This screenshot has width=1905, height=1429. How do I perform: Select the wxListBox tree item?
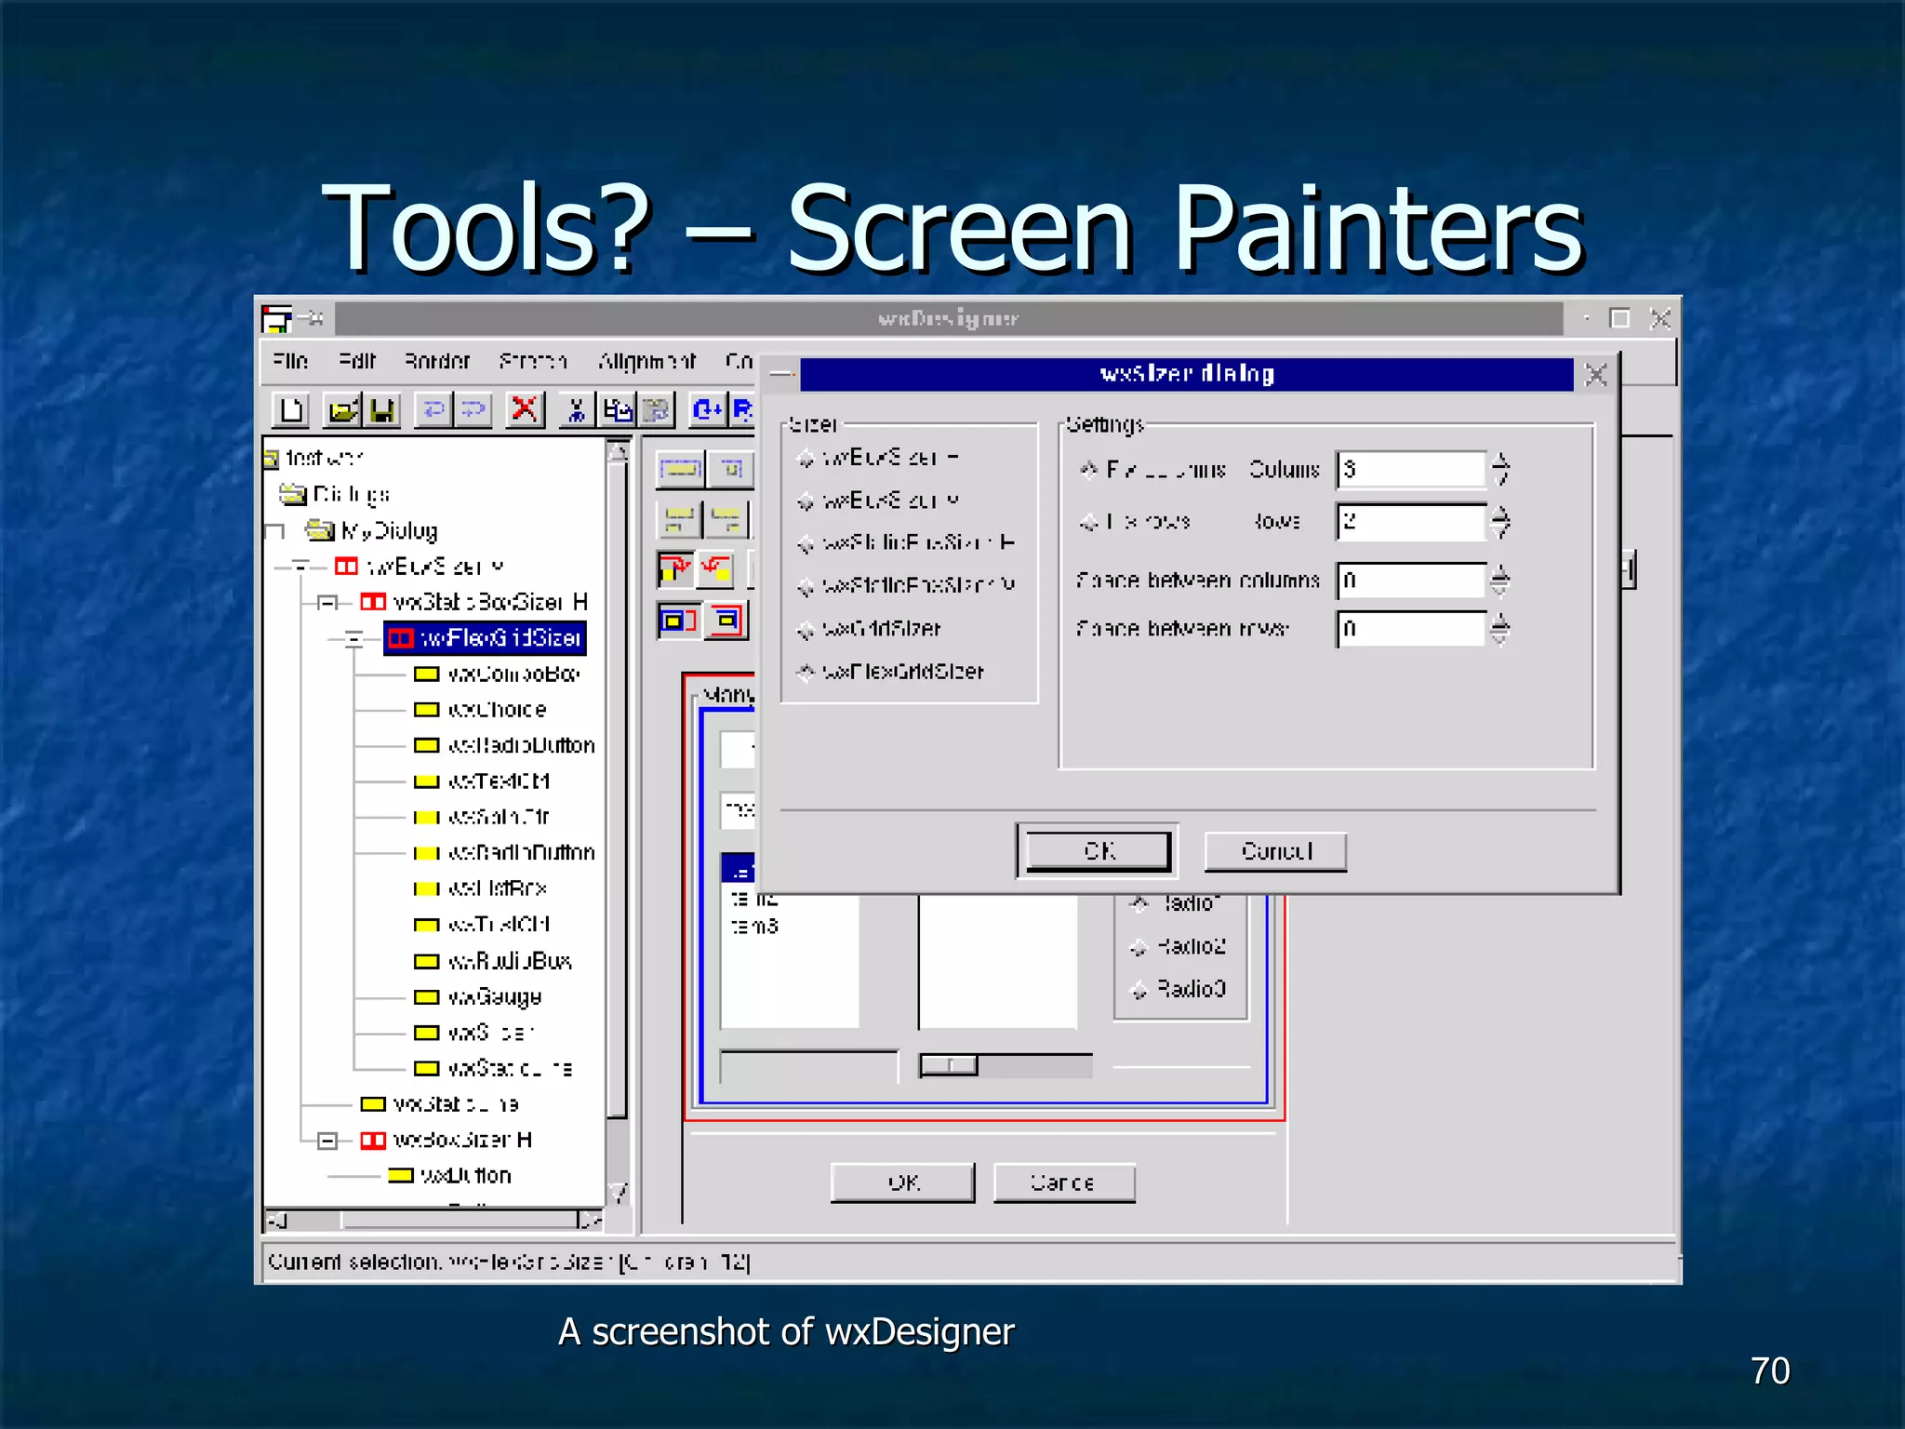pyautogui.click(x=497, y=888)
